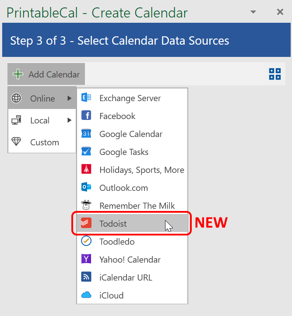
Task: Click the Toodledo icon
Action: 86,241
